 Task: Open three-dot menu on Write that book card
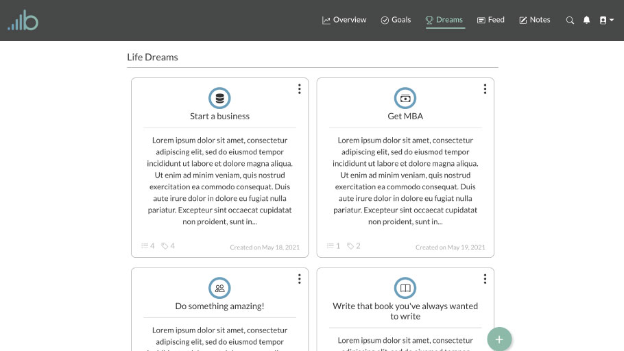coord(485,279)
